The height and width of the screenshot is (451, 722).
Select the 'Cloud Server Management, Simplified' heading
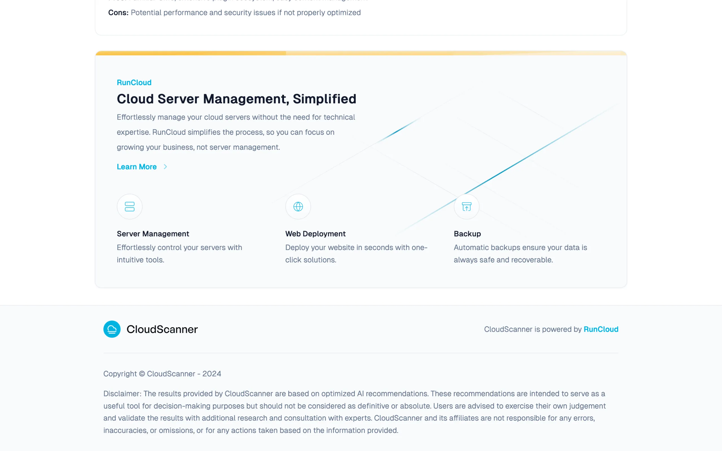(x=237, y=99)
